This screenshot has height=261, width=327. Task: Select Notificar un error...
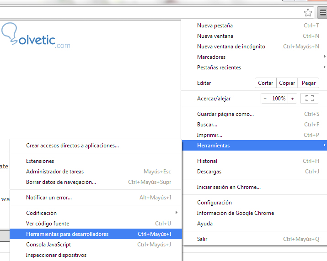tap(96, 198)
